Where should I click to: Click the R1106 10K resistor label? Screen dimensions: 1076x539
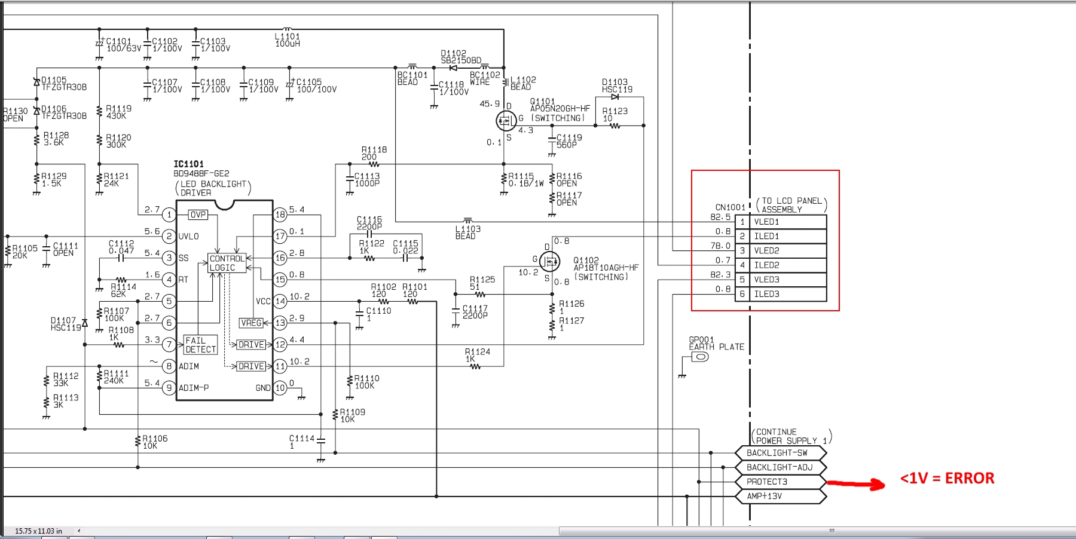click(155, 442)
